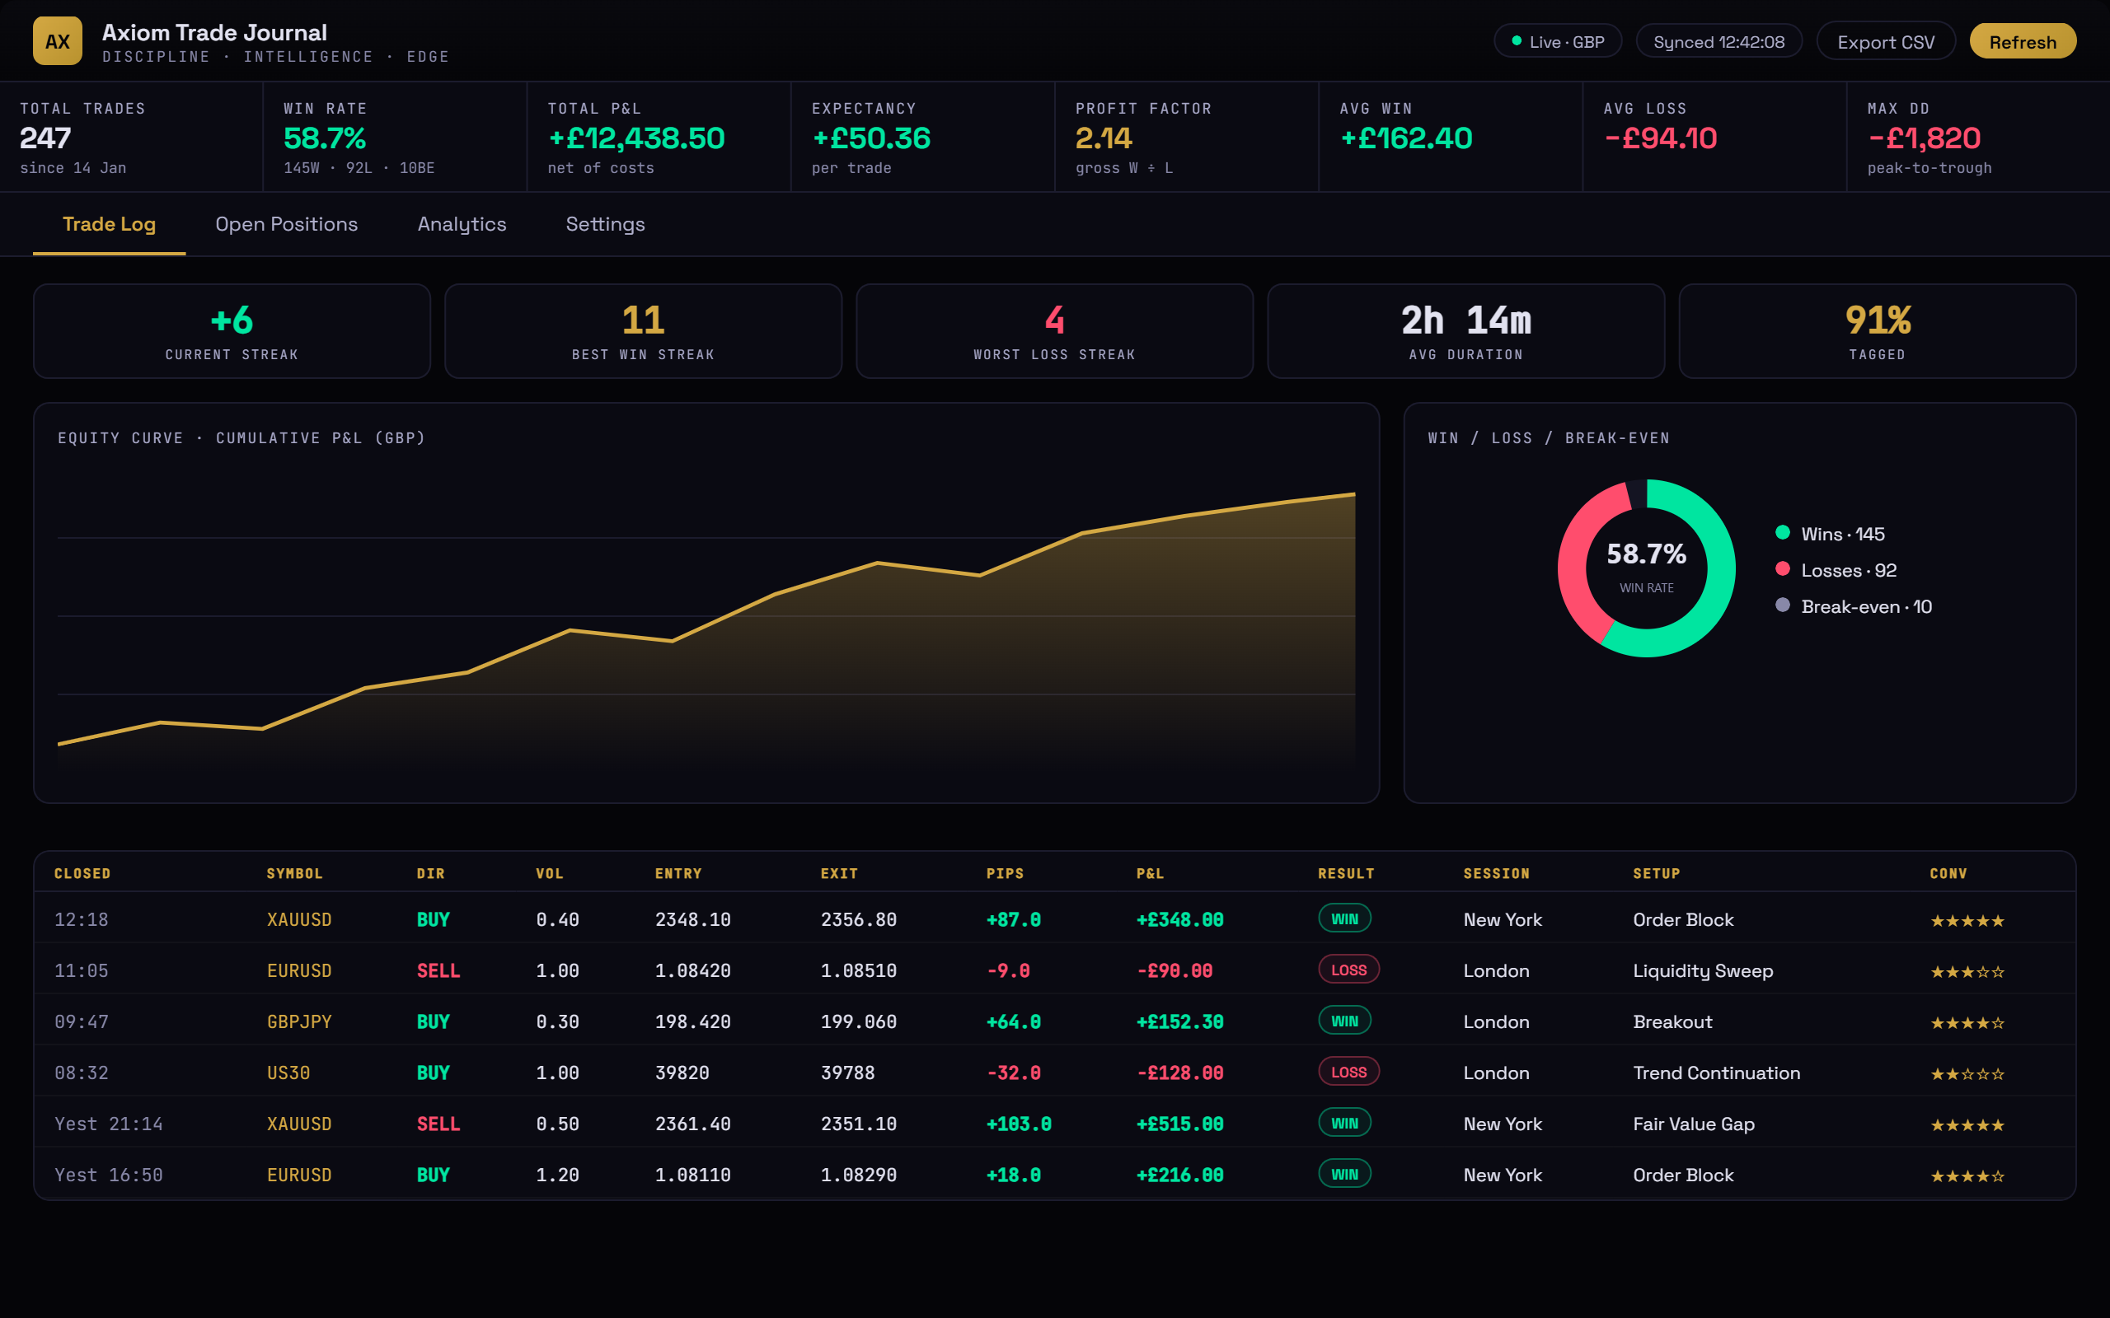Click the Live · GBP pill
Screen dimensions: 2110x1318
coord(1557,42)
